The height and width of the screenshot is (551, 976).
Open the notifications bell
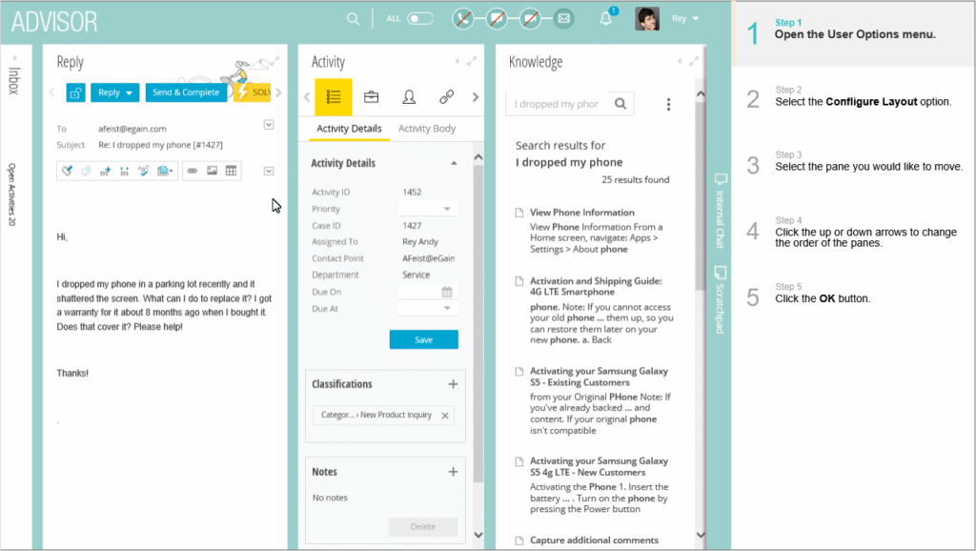coord(605,19)
